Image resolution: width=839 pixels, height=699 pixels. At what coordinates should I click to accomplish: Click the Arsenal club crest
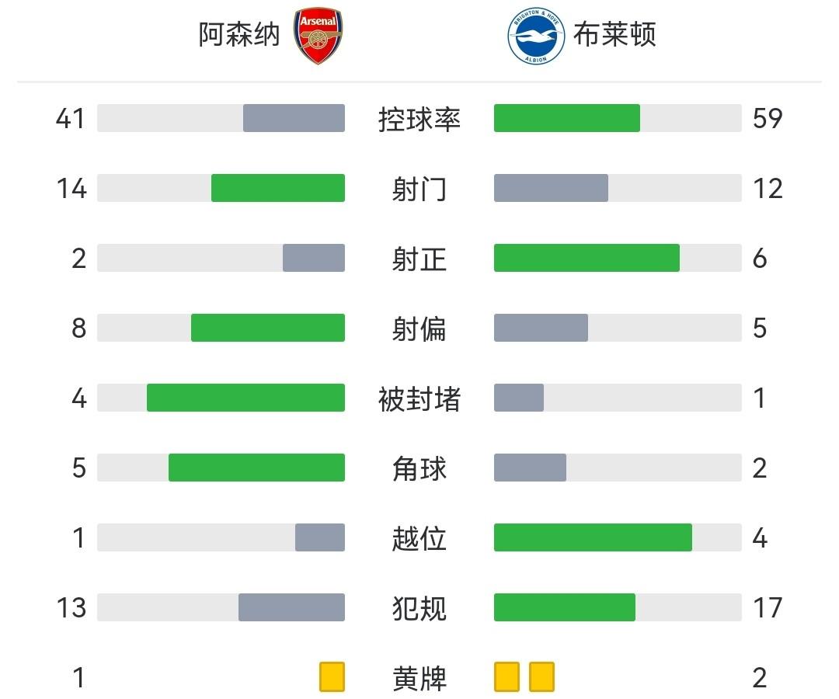(318, 35)
